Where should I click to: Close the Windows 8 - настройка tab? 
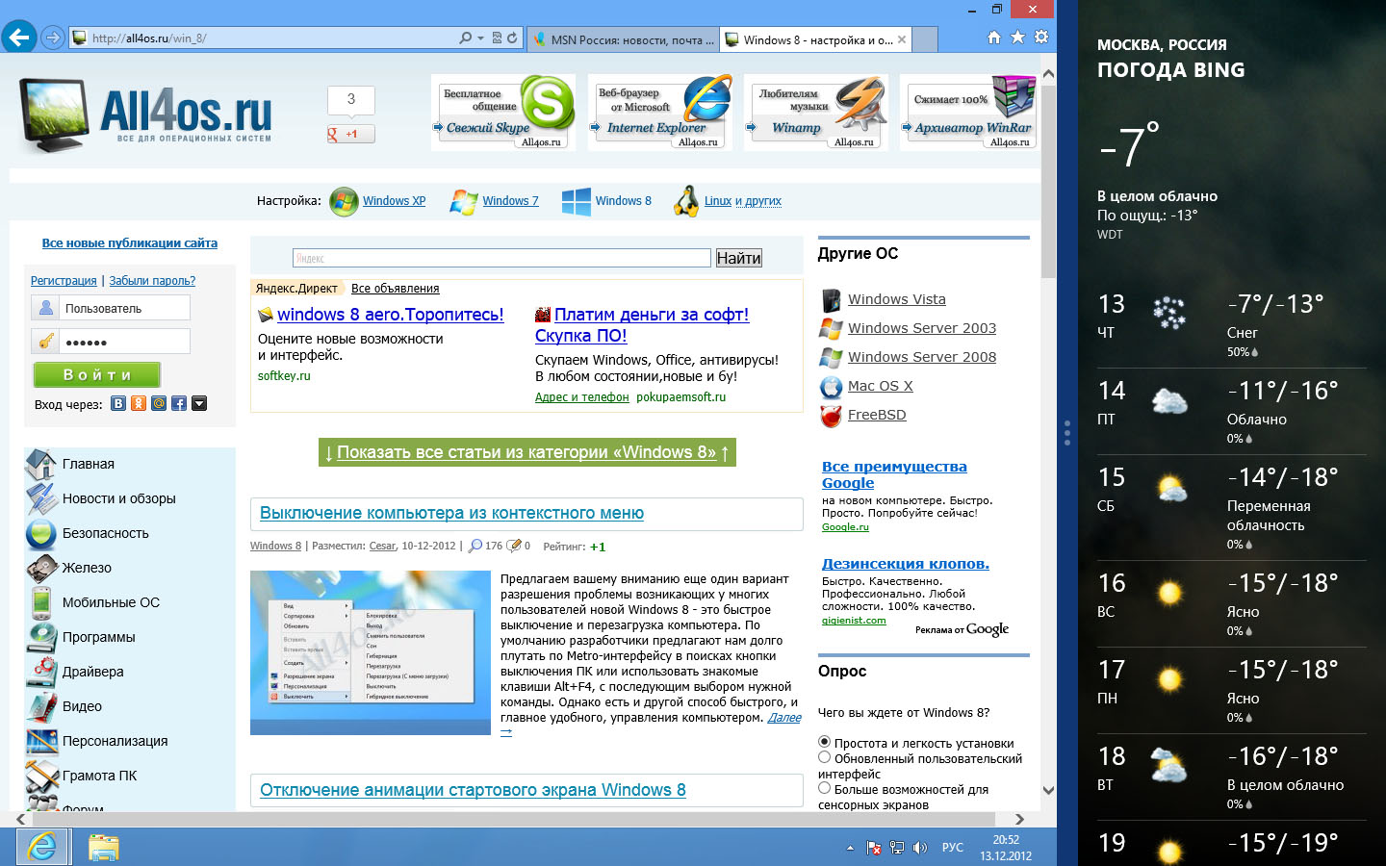coord(902,39)
